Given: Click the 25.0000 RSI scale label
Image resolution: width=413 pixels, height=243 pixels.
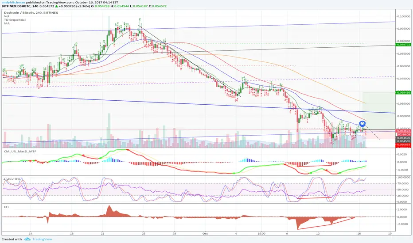Looking at the screenshot, I should [404, 196].
